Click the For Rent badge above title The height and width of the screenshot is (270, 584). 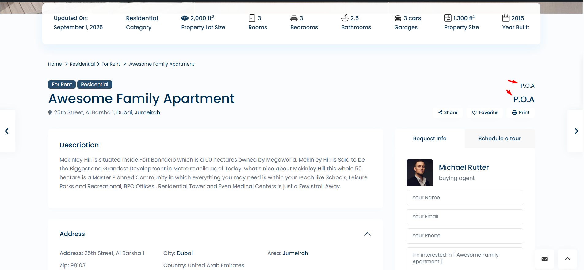tap(62, 85)
